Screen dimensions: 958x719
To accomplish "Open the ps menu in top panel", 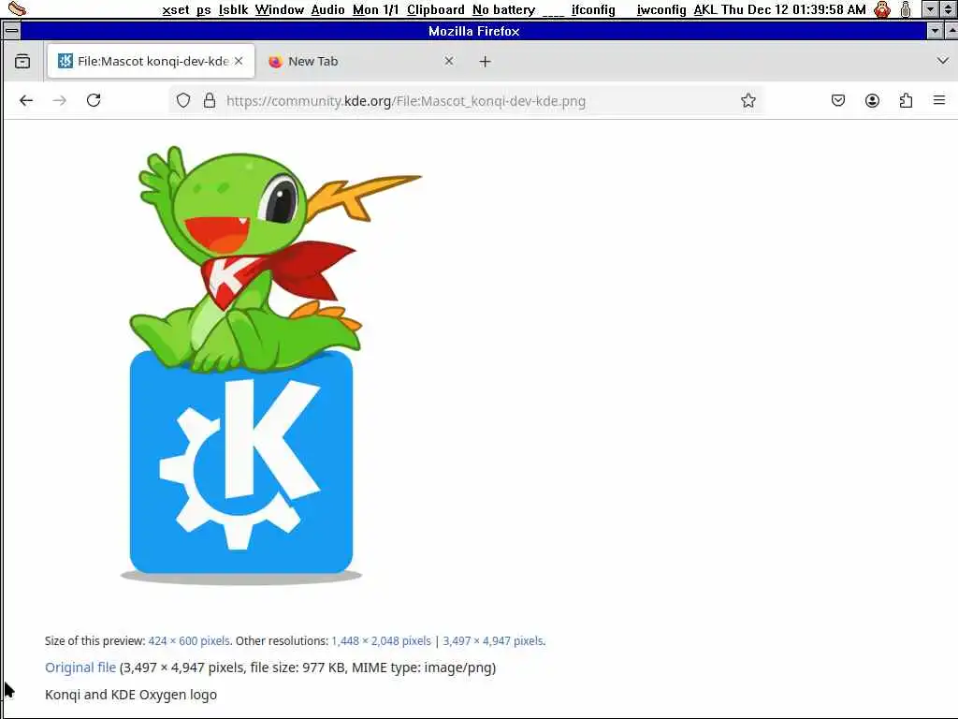I will (x=203, y=9).
